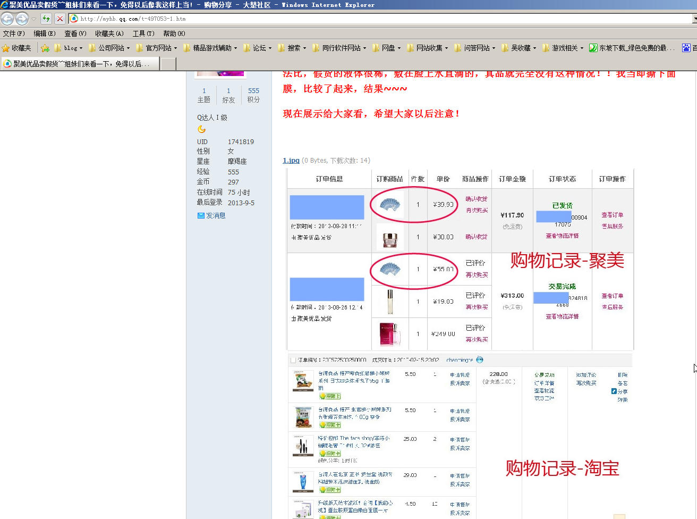The height and width of the screenshot is (519, 697).
Task: Expand the 网站收集 favorites folder
Action: point(428,48)
